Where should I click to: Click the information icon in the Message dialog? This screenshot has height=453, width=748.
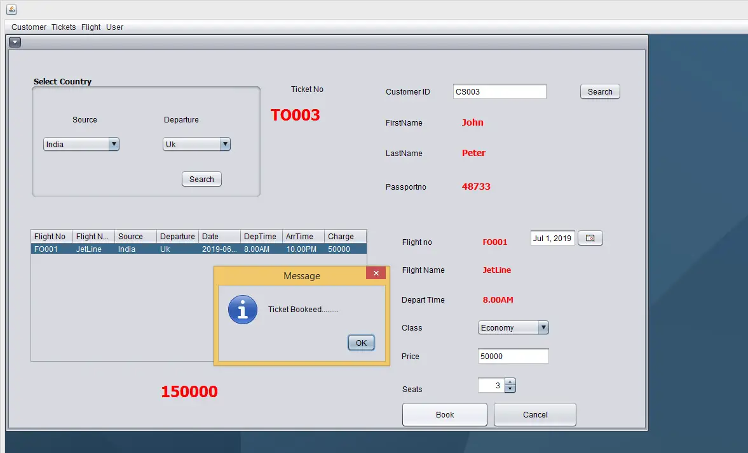point(242,310)
